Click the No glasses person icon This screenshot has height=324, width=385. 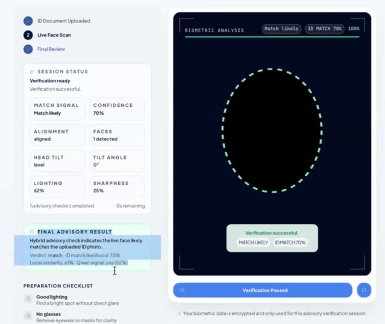[x=28, y=316]
